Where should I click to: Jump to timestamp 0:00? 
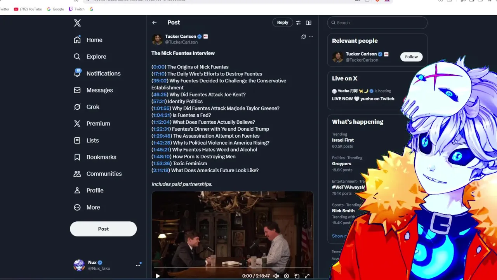tap(159, 67)
